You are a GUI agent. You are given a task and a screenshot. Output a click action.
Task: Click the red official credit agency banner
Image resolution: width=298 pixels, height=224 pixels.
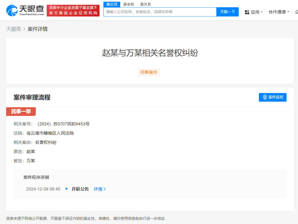coord(73,10)
